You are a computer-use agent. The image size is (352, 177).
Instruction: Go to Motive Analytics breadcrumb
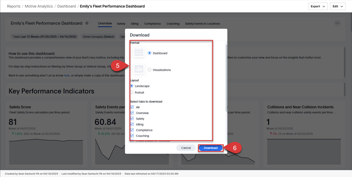pyautogui.click(x=39, y=6)
